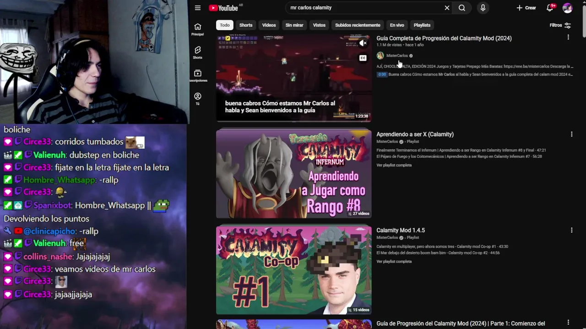Viewport: 586px width, 329px height.
Task: Click the Valienuh 'dubstep en boliche' message
Action: [104, 155]
